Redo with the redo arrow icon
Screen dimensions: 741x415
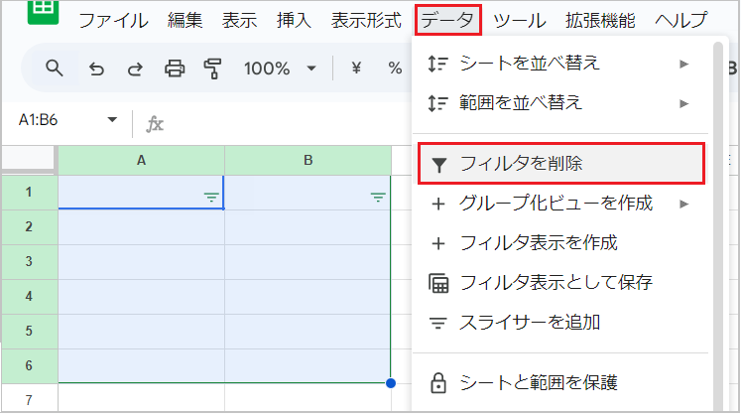[x=135, y=69]
